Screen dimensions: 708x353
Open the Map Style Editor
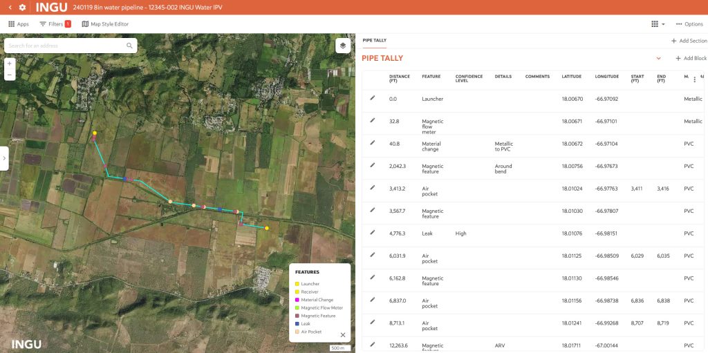[105, 24]
